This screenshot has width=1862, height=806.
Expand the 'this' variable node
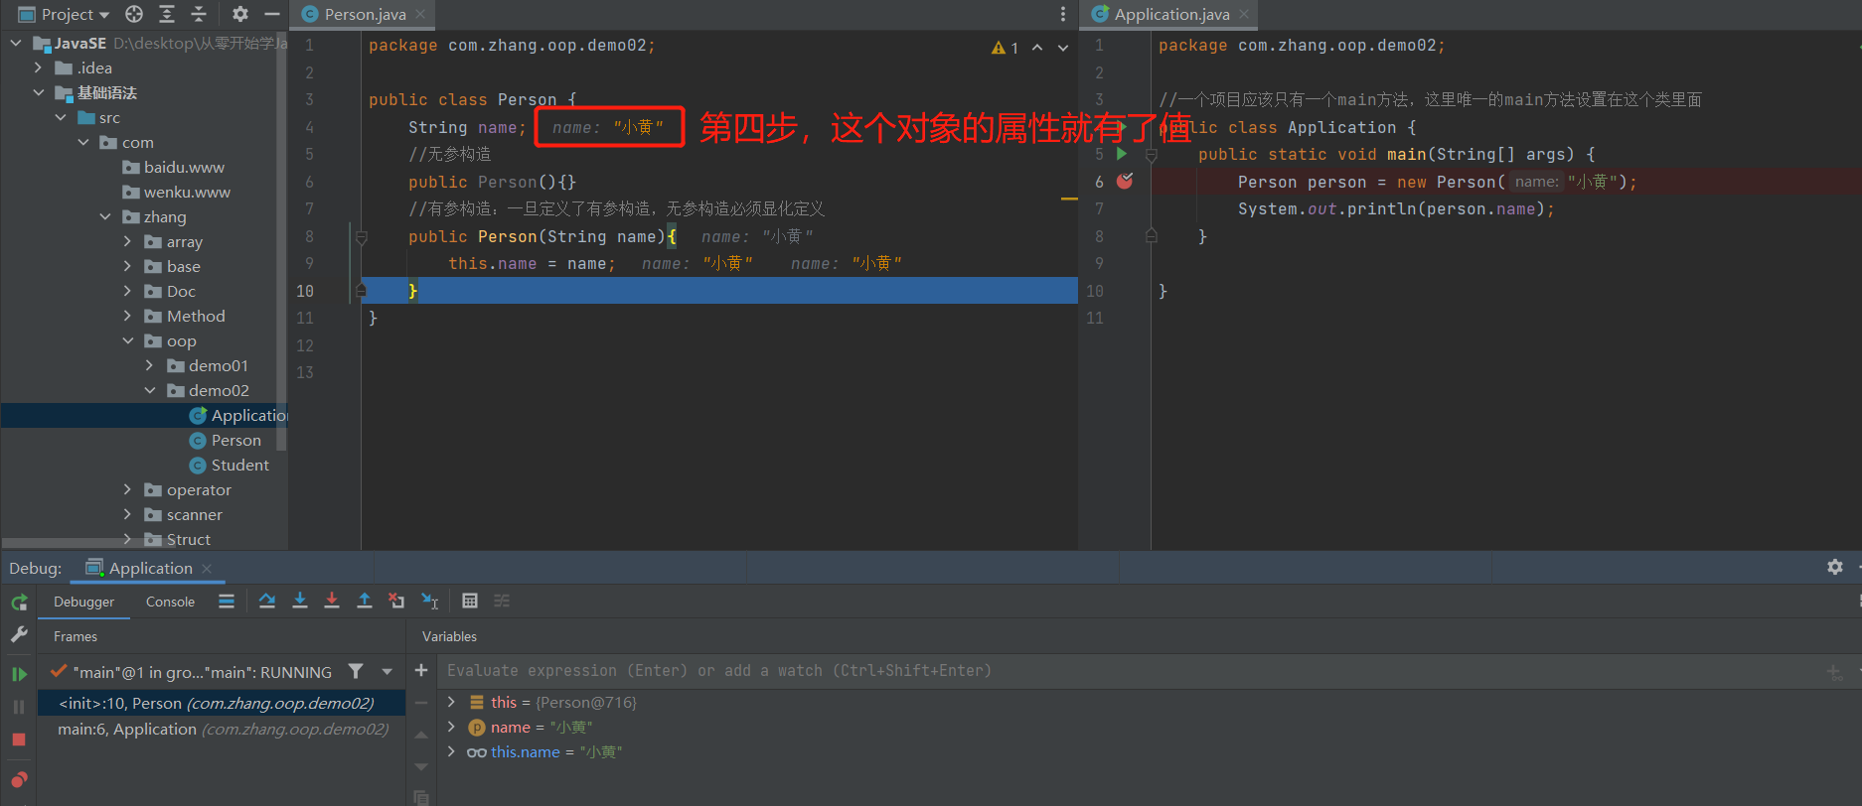pyautogui.click(x=451, y=702)
